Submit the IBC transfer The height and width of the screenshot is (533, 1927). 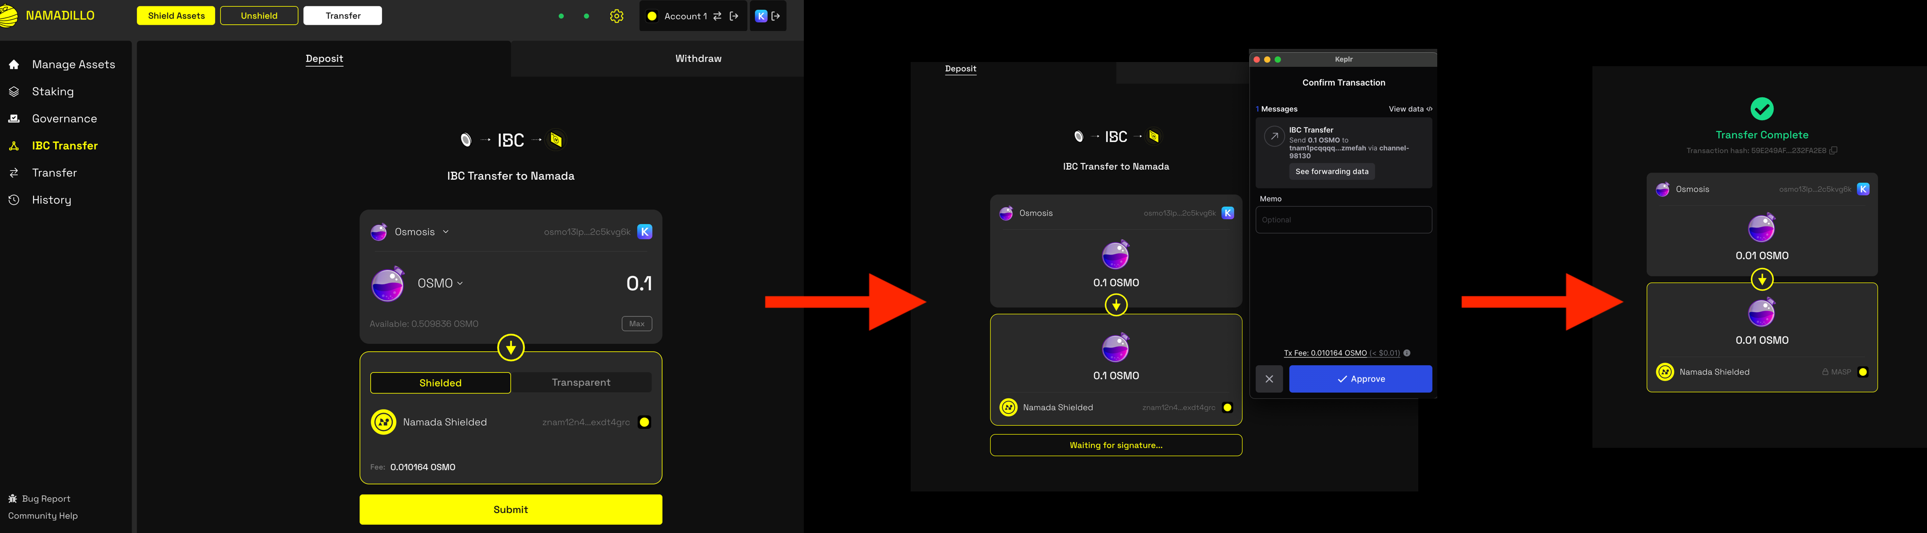[x=511, y=509]
